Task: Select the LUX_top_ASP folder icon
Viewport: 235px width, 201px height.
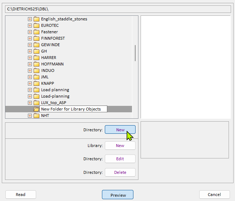Action: click(36, 103)
